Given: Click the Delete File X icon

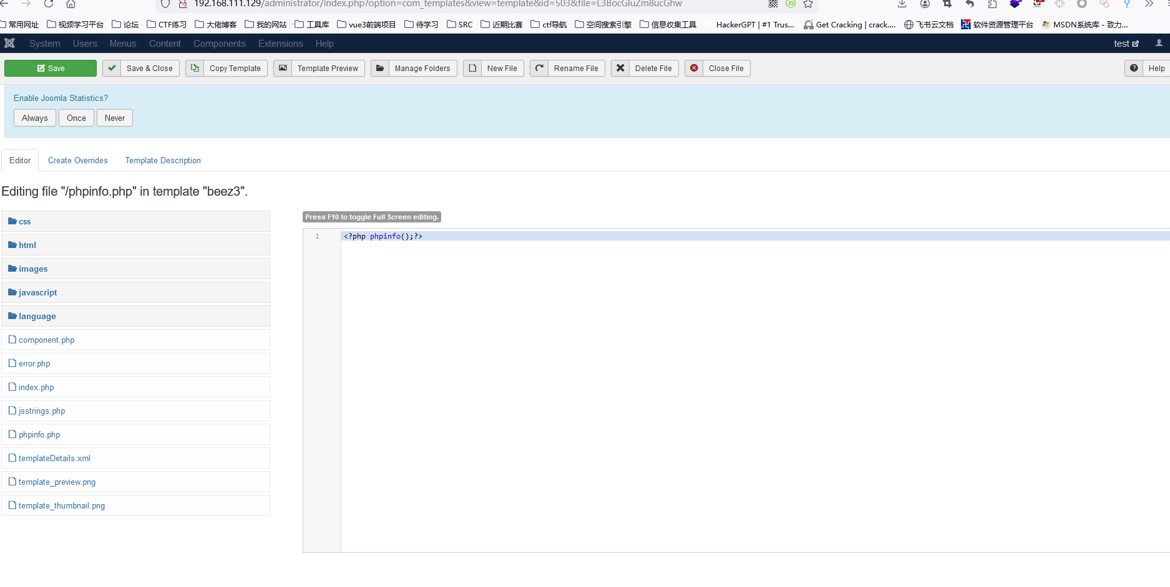Looking at the screenshot, I should [620, 69].
